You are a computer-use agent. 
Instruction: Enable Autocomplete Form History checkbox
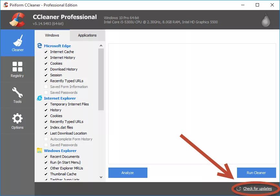46,139
